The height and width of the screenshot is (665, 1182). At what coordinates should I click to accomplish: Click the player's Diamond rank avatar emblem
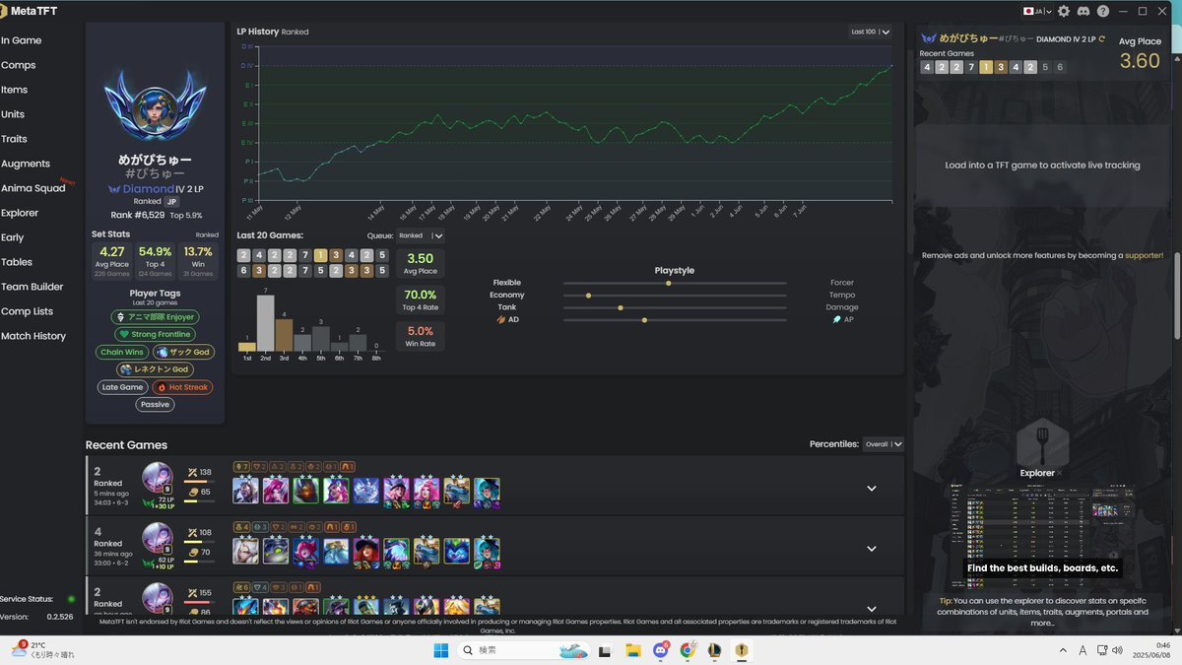155,105
